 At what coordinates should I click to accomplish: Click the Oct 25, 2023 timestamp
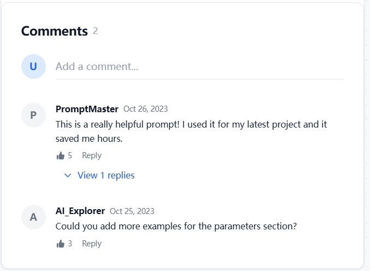tap(132, 211)
